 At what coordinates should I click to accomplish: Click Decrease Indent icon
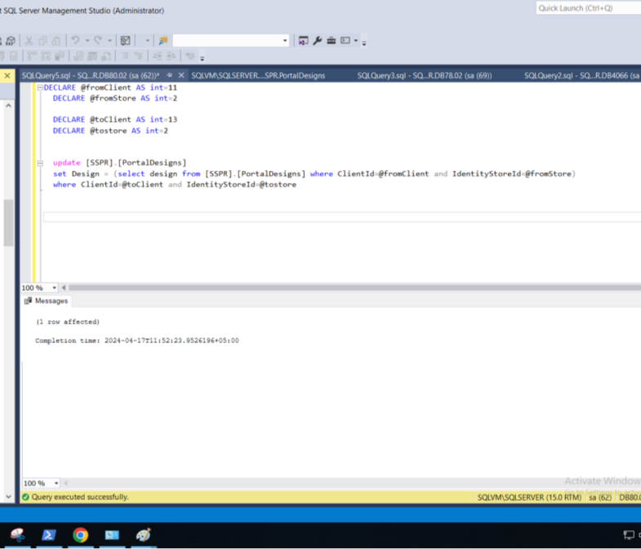pos(158,56)
